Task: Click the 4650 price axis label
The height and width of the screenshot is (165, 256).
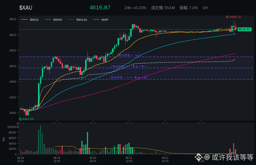Action: point(13,19)
